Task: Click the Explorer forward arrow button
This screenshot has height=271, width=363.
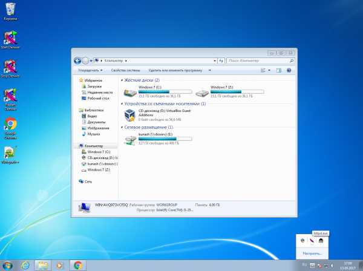Action: coord(85,60)
